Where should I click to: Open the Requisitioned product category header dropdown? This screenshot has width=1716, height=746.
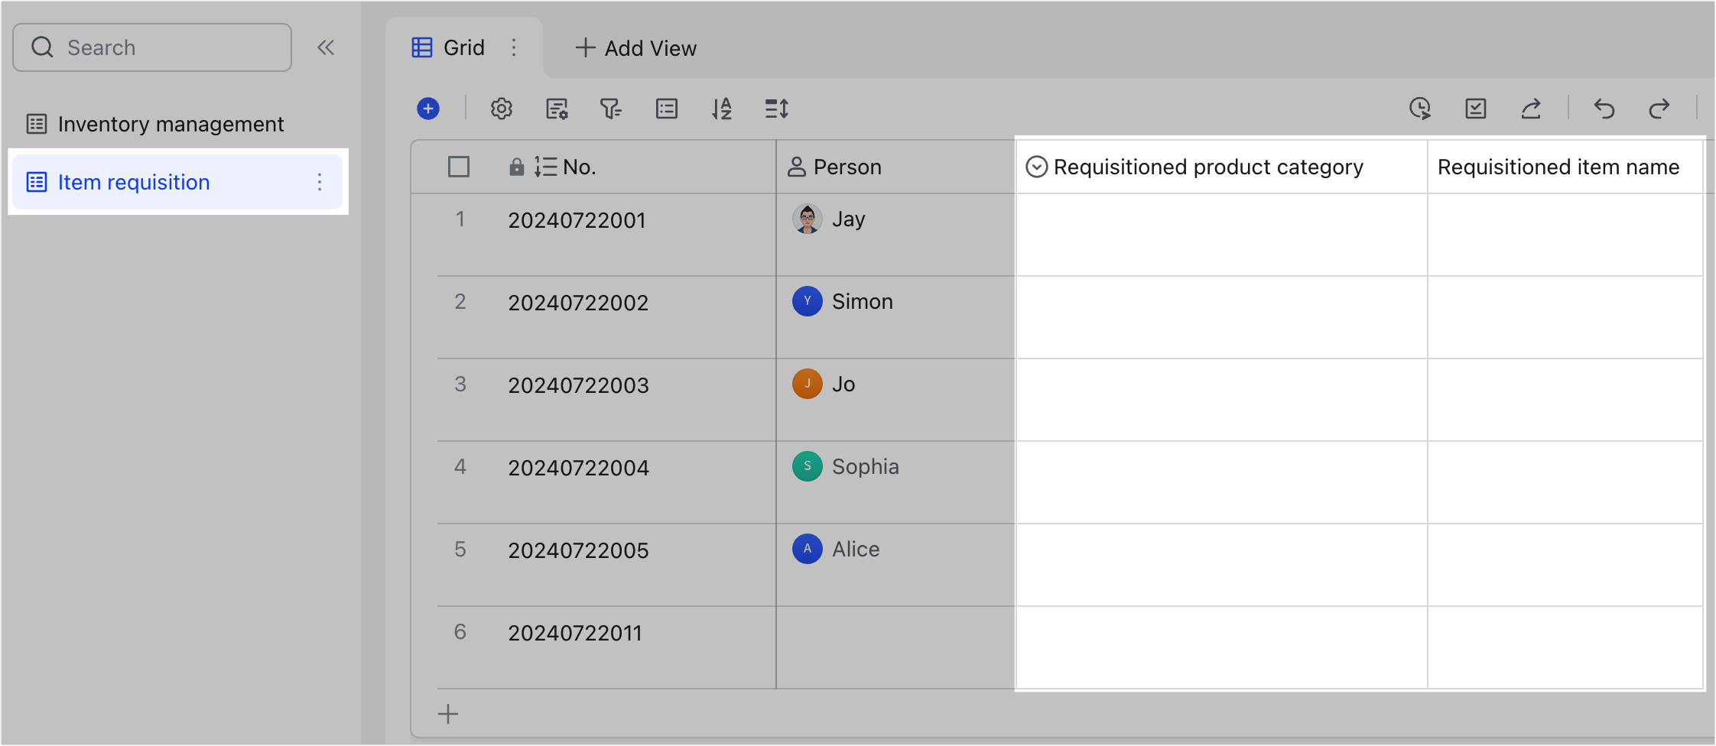(1037, 166)
